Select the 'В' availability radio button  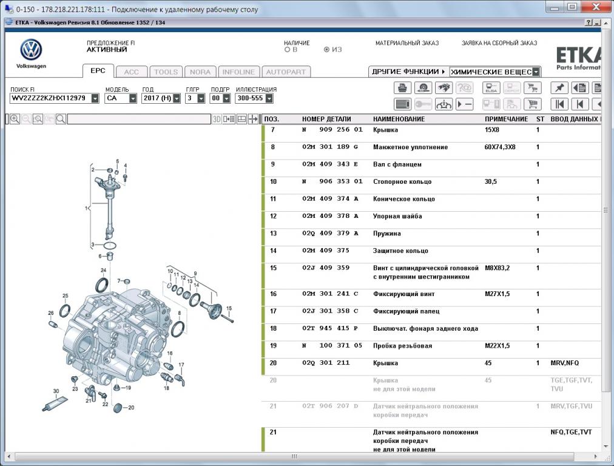pyautogui.click(x=287, y=50)
